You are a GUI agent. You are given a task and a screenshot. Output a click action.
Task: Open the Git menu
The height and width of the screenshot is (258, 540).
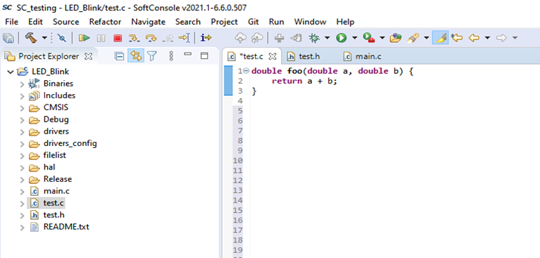pyautogui.click(x=253, y=21)
